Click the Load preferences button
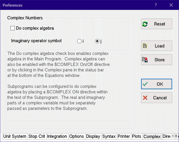The height and width of the screenshot is (142, 179). (156, 46)
